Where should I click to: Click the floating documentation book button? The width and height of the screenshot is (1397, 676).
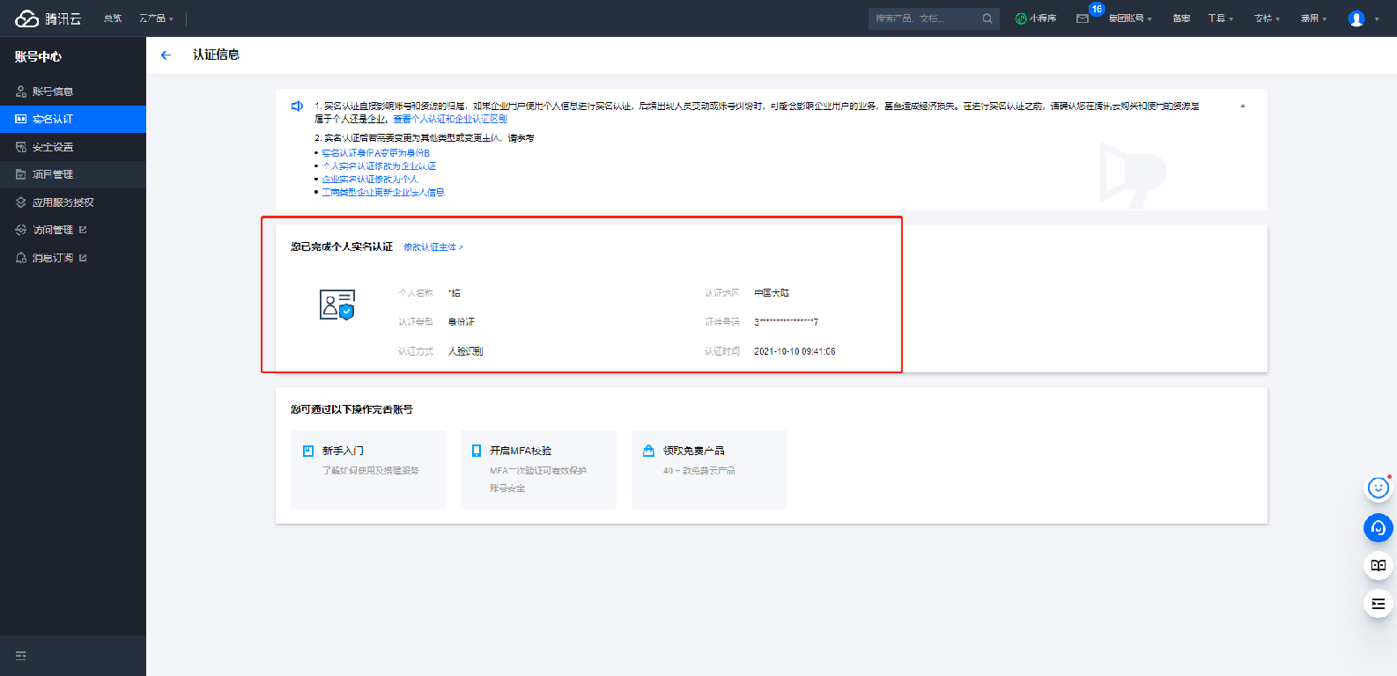pyautogui.click(x=1379, y=565)
